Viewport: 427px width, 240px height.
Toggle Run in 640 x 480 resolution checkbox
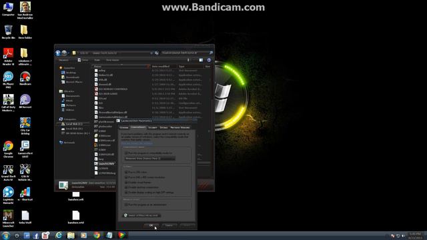pyautogui.click(x=126, y=177)
